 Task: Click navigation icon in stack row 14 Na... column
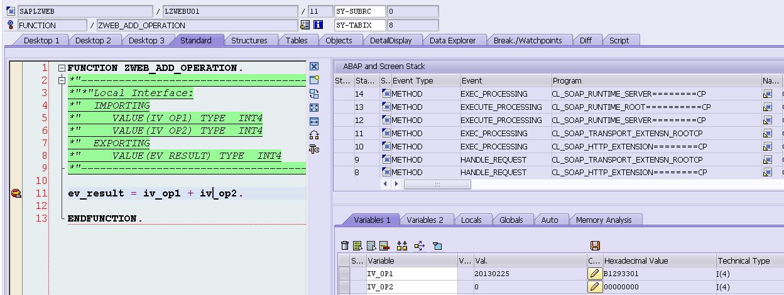pos(767,94)
